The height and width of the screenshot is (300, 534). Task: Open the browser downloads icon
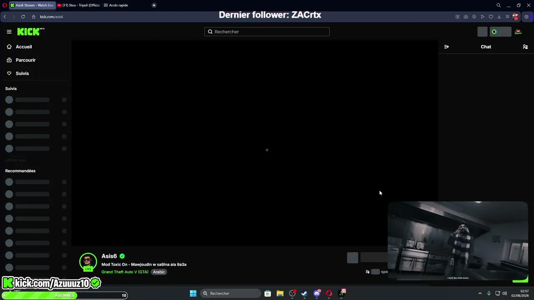tap(499, 17)
